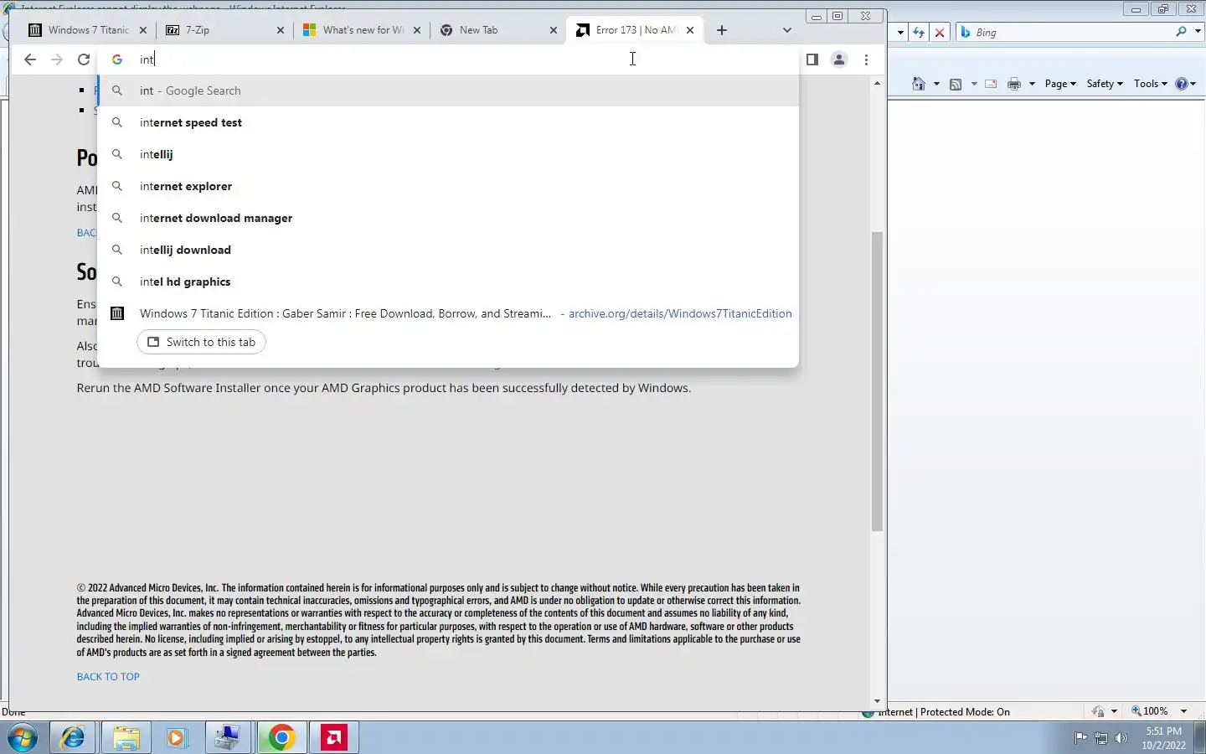This screenshot has width=1206, height=754.
Task: Open Print dropdown arrow in IE
Action: (1032, 84)
